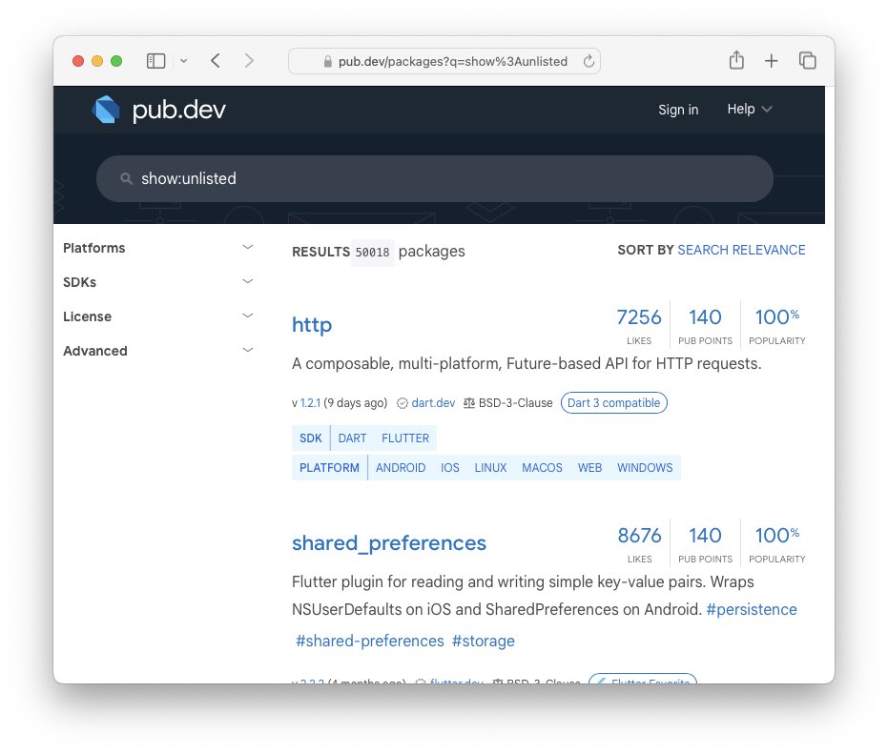Select the WEB platform tag
This screenshot has height=754, width=888.
click(x=589, y=468)
